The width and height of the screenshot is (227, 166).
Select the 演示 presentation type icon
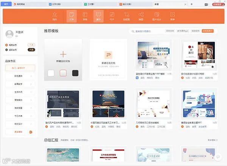tap(98, 14)
